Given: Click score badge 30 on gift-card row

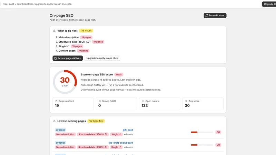Looking at the screenshot, I should [218, 132].
